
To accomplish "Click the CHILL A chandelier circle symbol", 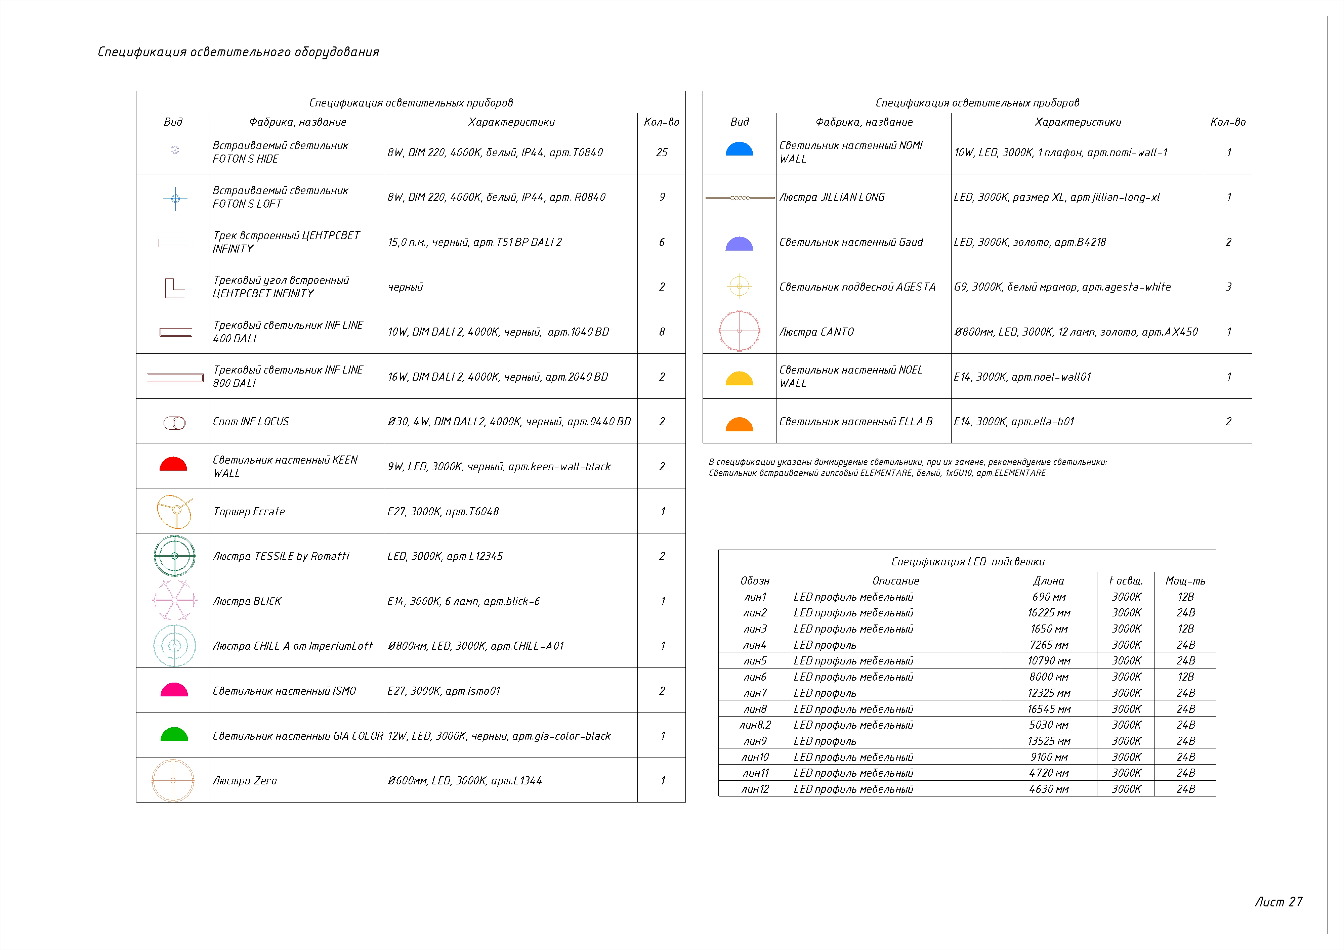I will 174,646.
